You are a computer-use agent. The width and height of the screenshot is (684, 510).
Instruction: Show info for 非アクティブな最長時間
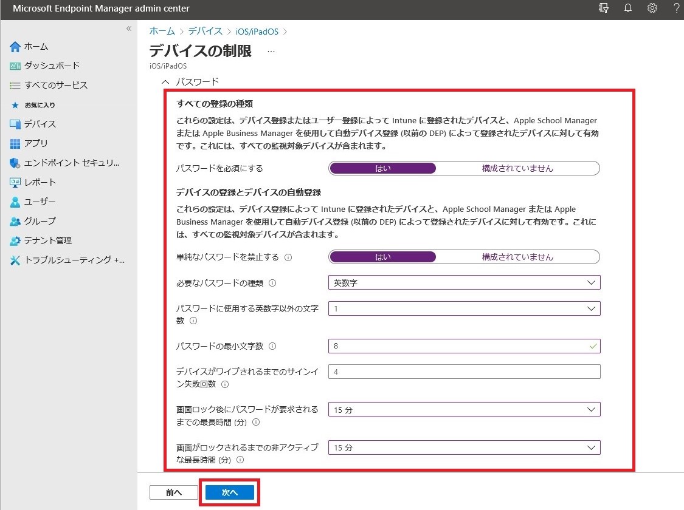[240, 460]
